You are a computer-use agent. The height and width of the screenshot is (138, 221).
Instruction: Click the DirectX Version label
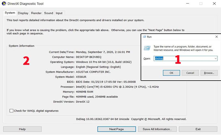point(64,102)
